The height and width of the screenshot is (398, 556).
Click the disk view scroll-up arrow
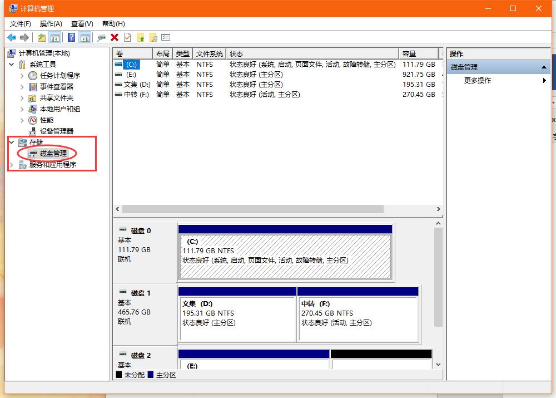tap(438, 223)
